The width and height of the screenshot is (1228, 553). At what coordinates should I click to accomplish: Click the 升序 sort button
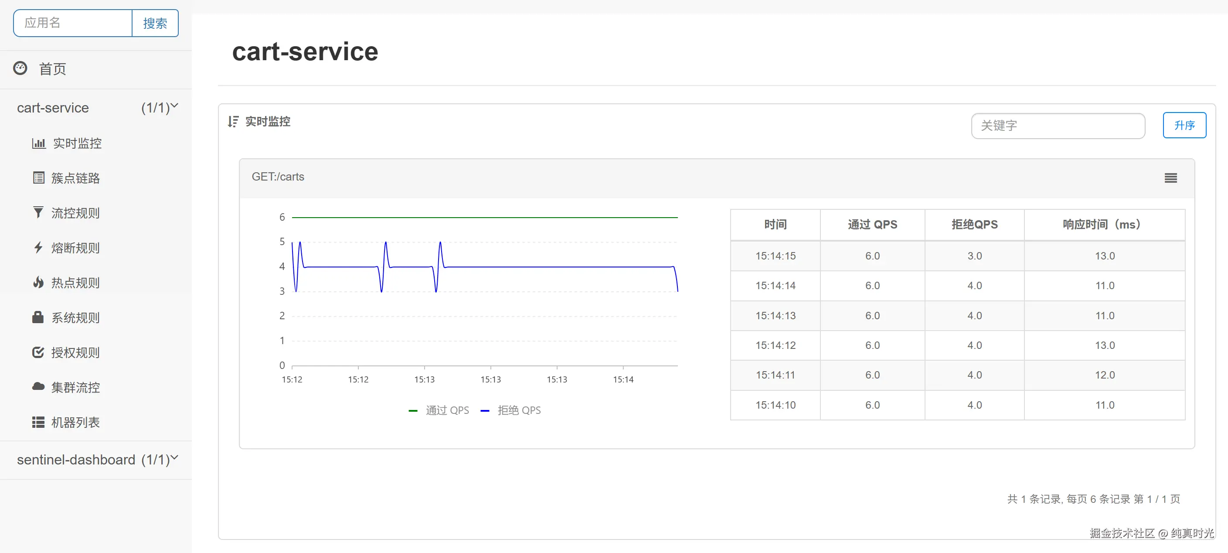click(1184, 125)
